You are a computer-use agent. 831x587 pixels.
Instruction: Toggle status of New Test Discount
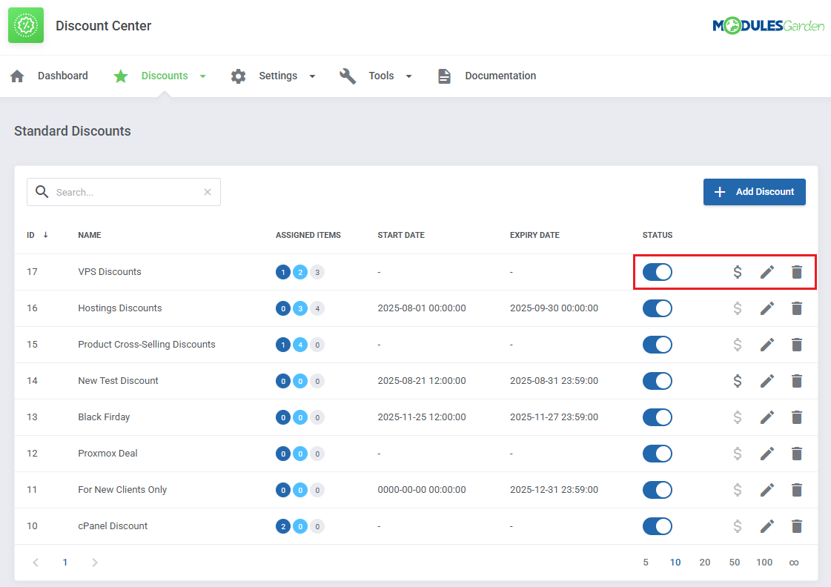point(658,381)
